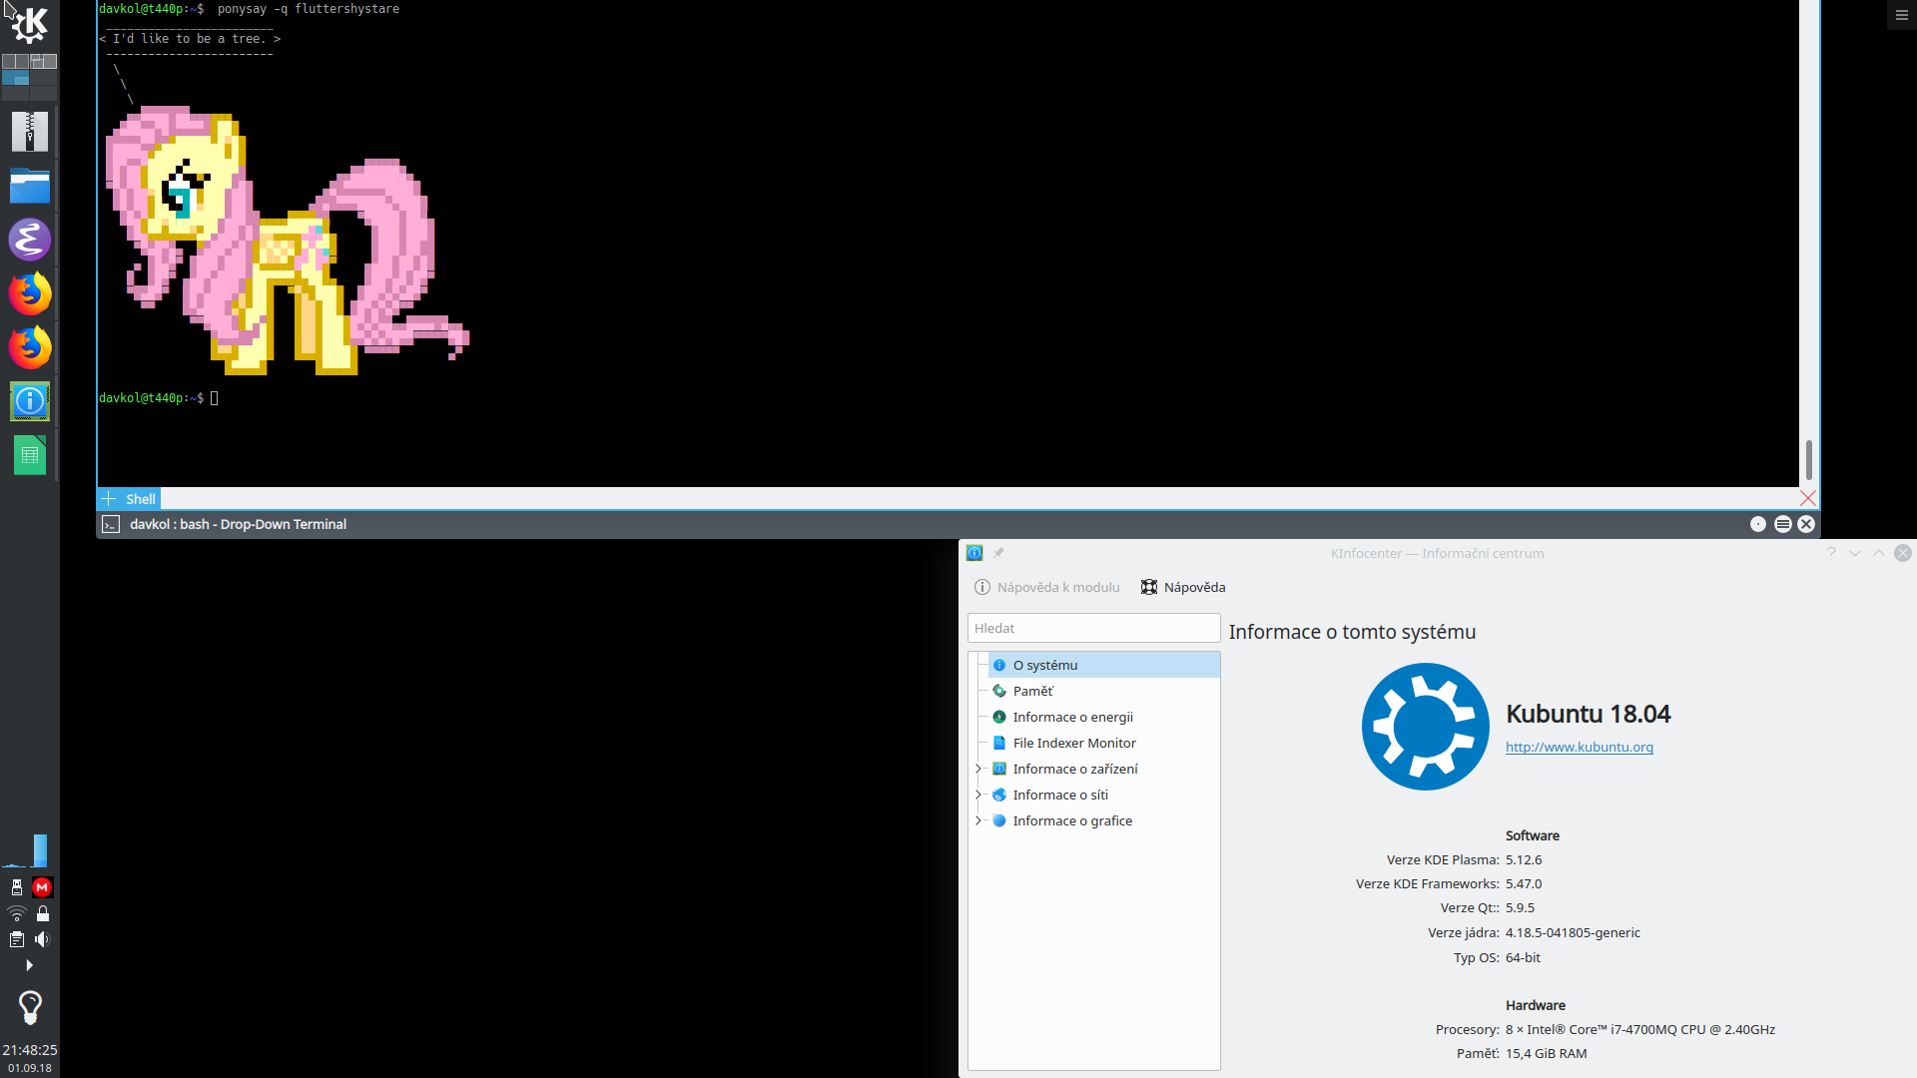
Task: Open the Yakuake menu button
Action: pyautogui.click(x=1782, y=524)
